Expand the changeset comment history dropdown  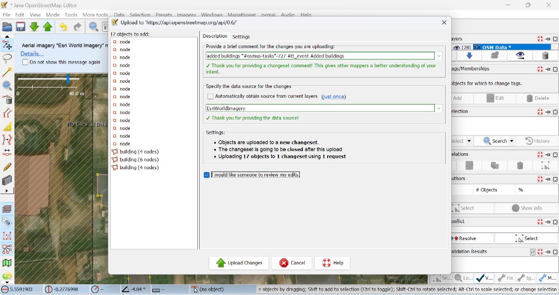pyautogui.click(x=439, y=56)
